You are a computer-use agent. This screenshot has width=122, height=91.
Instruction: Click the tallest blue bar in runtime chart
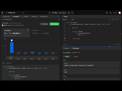[x=12, y=48]
